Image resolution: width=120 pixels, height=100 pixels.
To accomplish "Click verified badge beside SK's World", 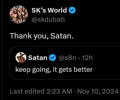I will (72, 10).
